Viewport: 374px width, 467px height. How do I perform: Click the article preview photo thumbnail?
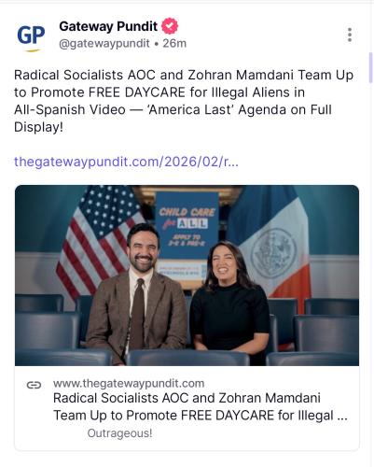[187, 276]
